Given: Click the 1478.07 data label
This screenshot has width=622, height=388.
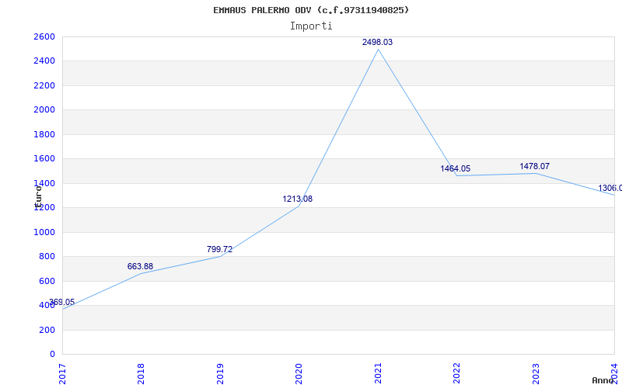Looking at the screenshot, I should 534,166.
